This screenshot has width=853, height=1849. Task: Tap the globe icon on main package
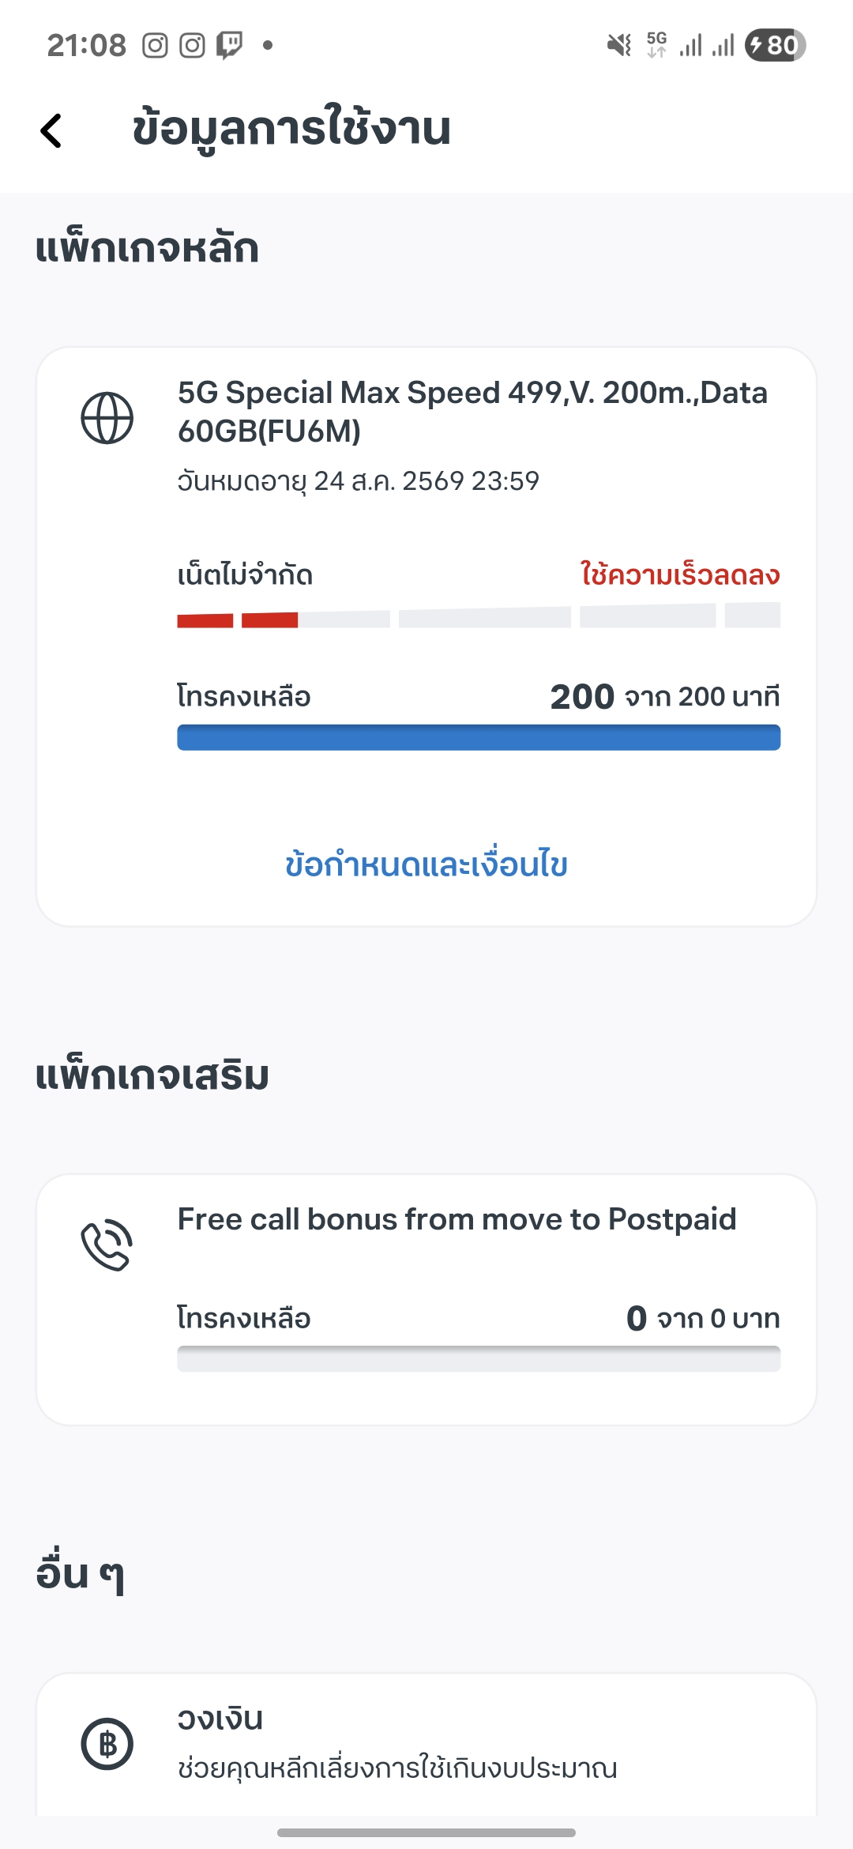point(107,418)
